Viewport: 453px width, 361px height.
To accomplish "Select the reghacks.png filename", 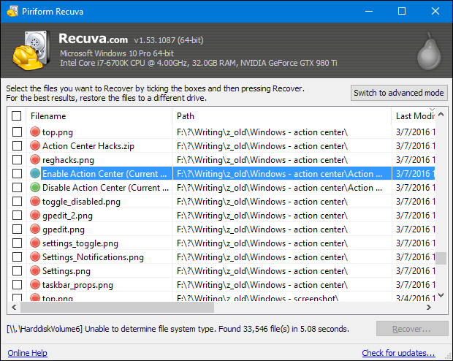I will (x=68, y=160).
